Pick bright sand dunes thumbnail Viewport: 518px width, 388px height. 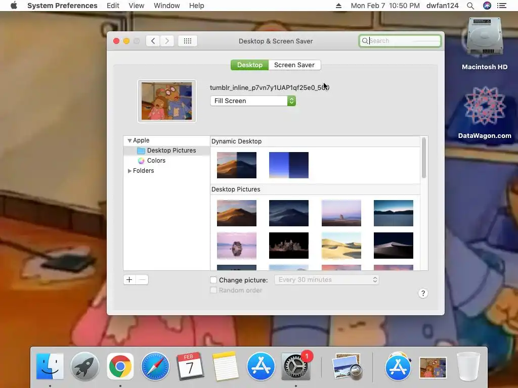pos(341,246)
